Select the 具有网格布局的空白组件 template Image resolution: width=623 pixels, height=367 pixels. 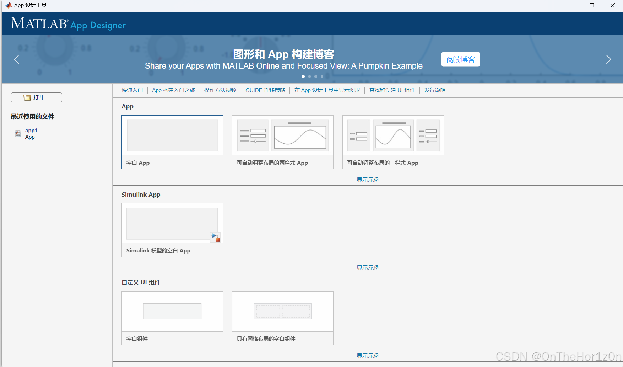click(x=283, y=318)
